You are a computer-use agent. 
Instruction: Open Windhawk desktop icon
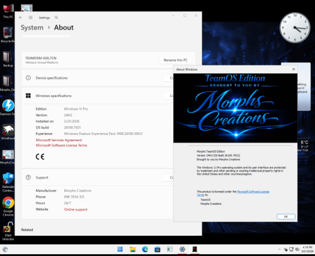point(8,132)
